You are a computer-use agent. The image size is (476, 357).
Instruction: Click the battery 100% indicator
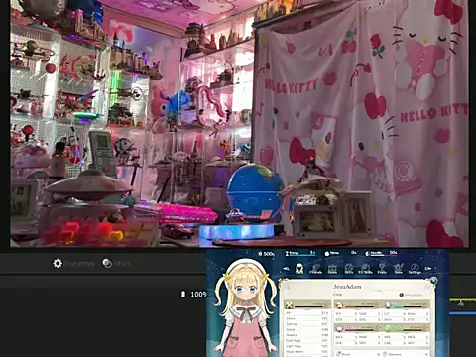(194, 295)
